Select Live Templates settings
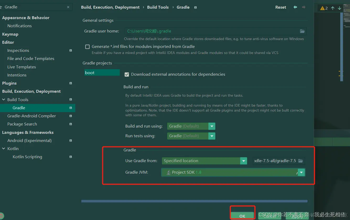 (x=21, y=67)
